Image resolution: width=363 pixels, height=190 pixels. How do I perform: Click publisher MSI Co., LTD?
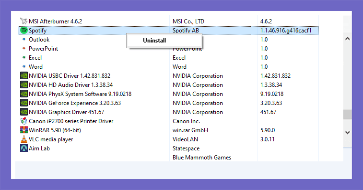(188, 21)
